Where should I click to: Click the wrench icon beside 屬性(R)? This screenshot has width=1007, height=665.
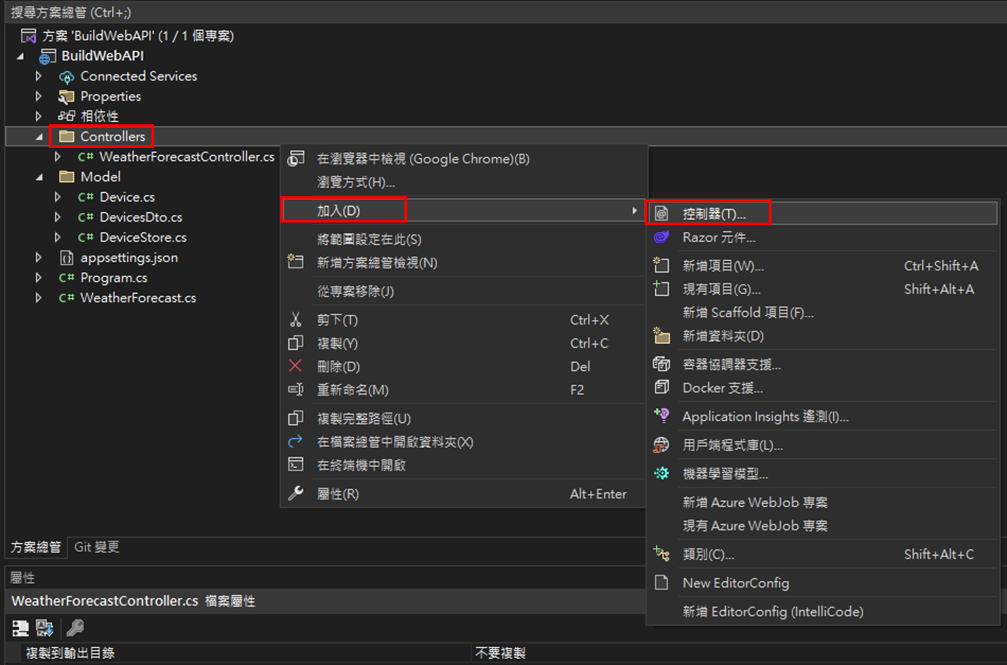[296, 493]
